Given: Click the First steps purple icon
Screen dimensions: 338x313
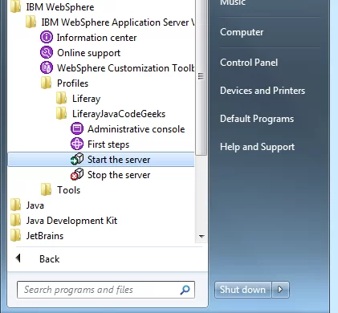Looking at the screenshot, I should point(77,144).
